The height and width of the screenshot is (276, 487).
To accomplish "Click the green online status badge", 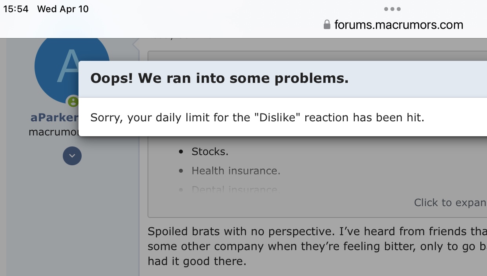I will [x=73, y=102].
